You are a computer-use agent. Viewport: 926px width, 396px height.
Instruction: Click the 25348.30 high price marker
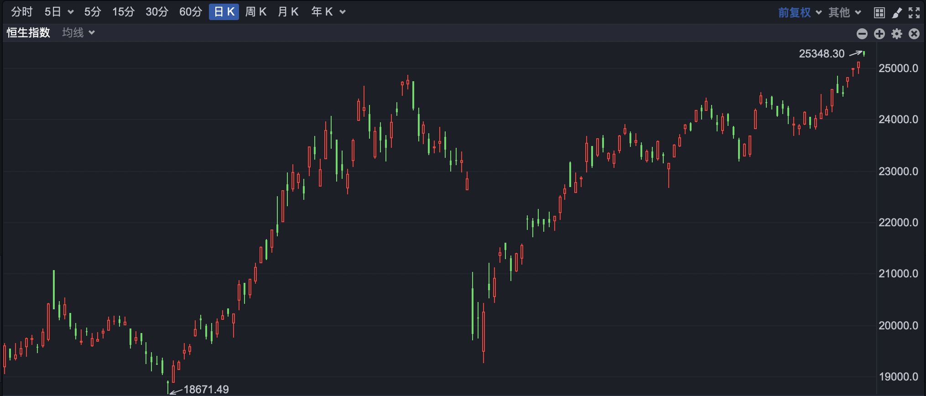822,53
